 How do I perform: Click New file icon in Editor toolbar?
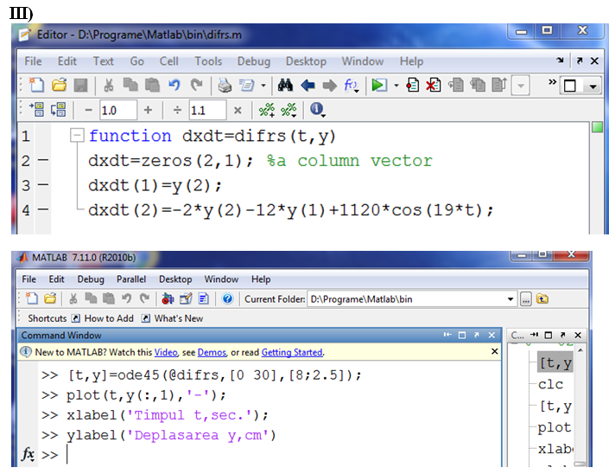pyautogui.click(x=36, y=85)
